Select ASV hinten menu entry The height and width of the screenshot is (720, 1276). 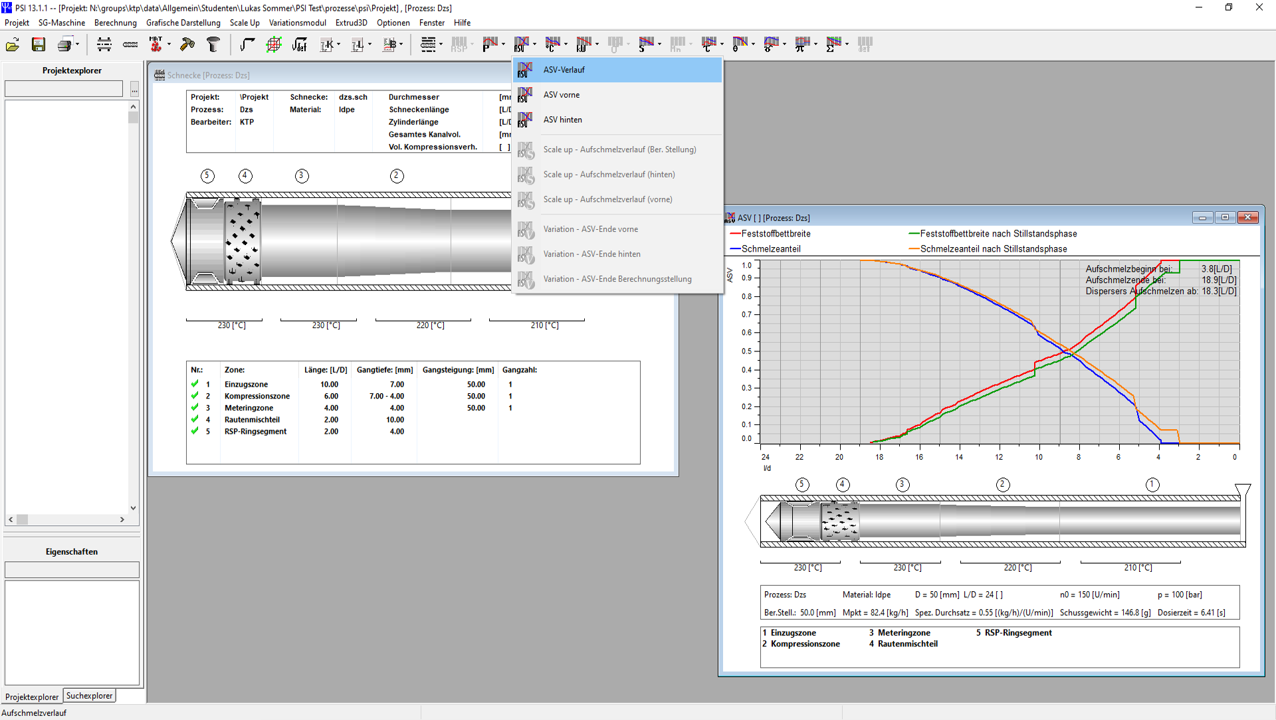[x=617, y=120]
